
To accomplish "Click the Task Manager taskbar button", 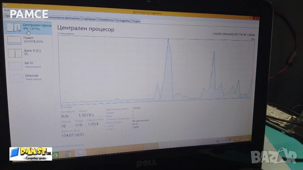I will pyautogui.click(x=80, y=153).
